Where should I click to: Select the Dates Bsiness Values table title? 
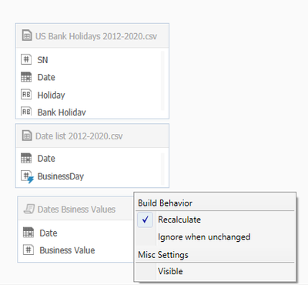coord(76,210)
